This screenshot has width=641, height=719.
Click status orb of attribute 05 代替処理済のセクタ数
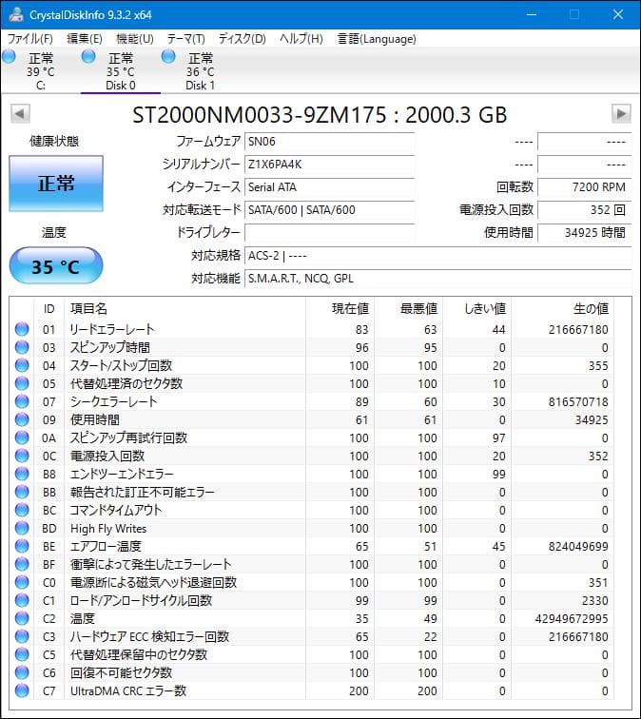coord(22,383)
